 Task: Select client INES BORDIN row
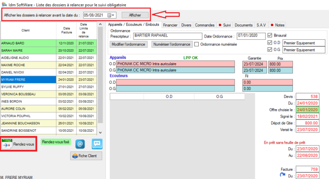[x=49, y=101]
